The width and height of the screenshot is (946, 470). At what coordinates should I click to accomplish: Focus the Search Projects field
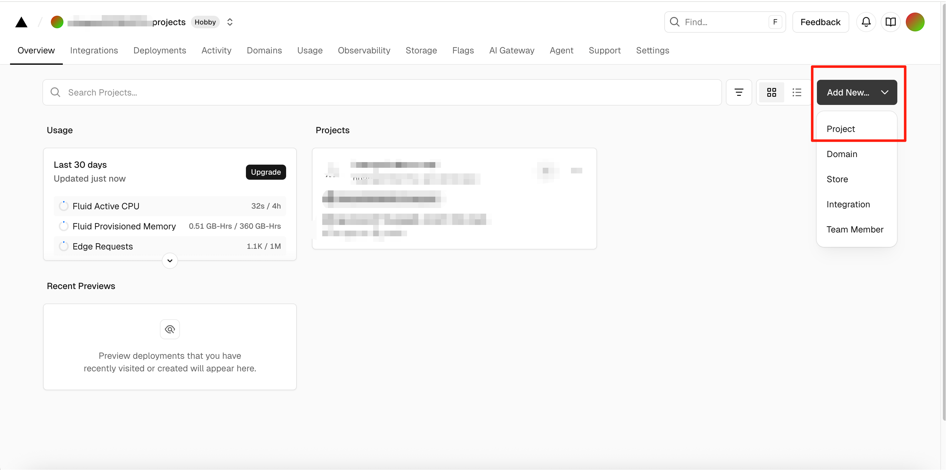coord(382,92)
